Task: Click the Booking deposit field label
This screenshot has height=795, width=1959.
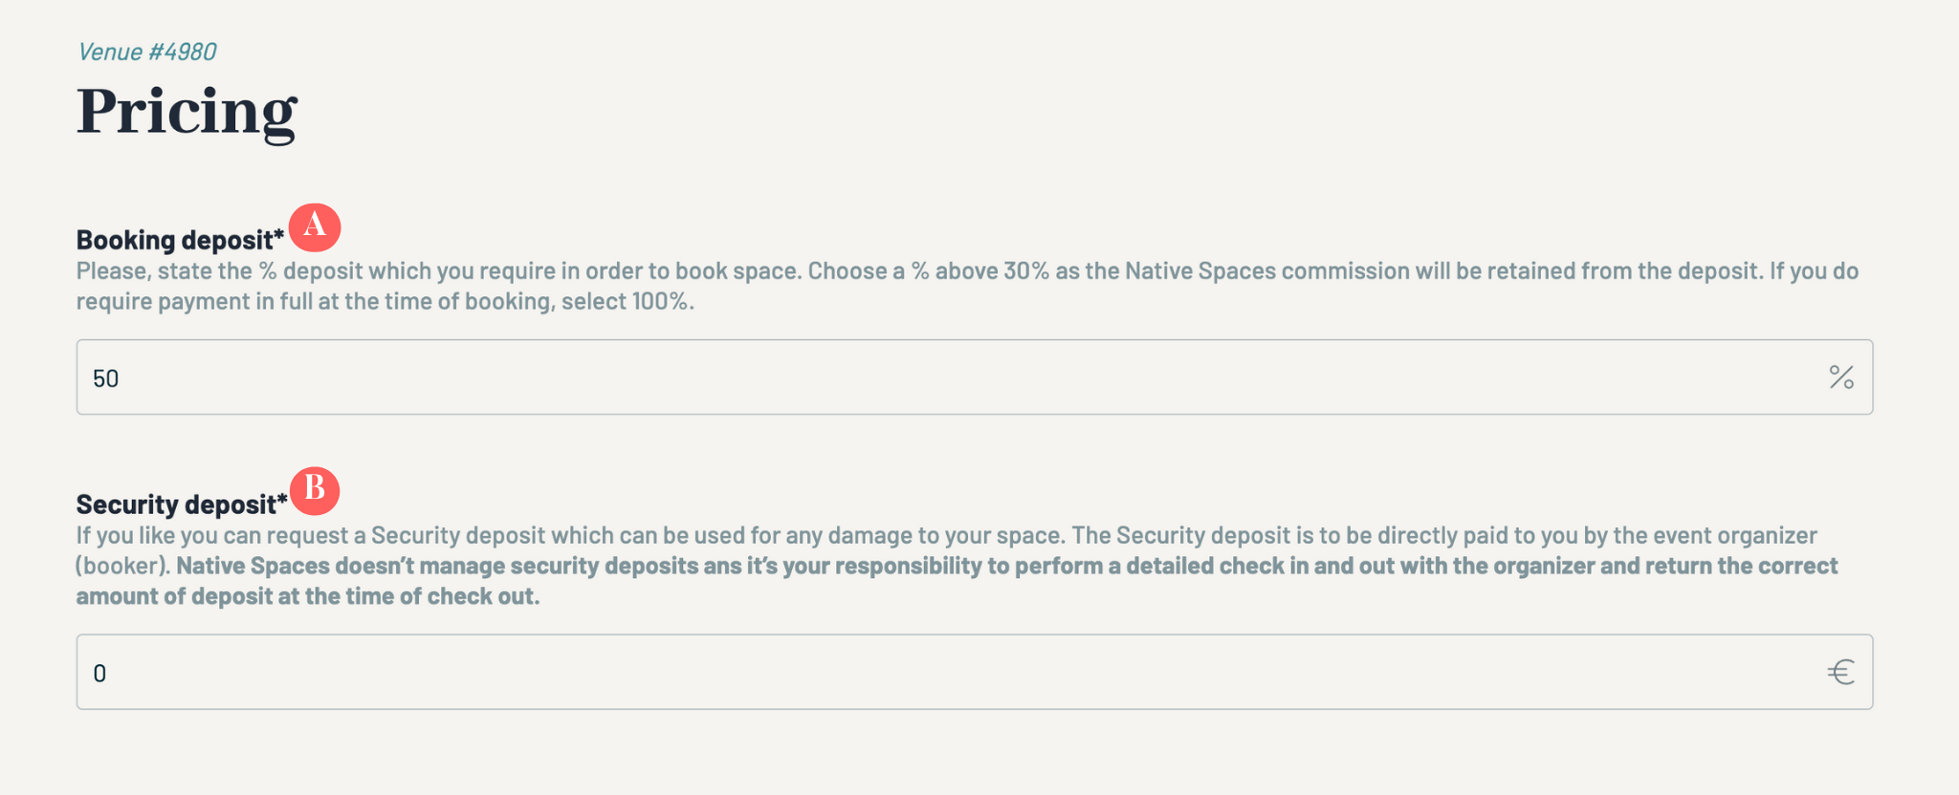Action: 180,240
